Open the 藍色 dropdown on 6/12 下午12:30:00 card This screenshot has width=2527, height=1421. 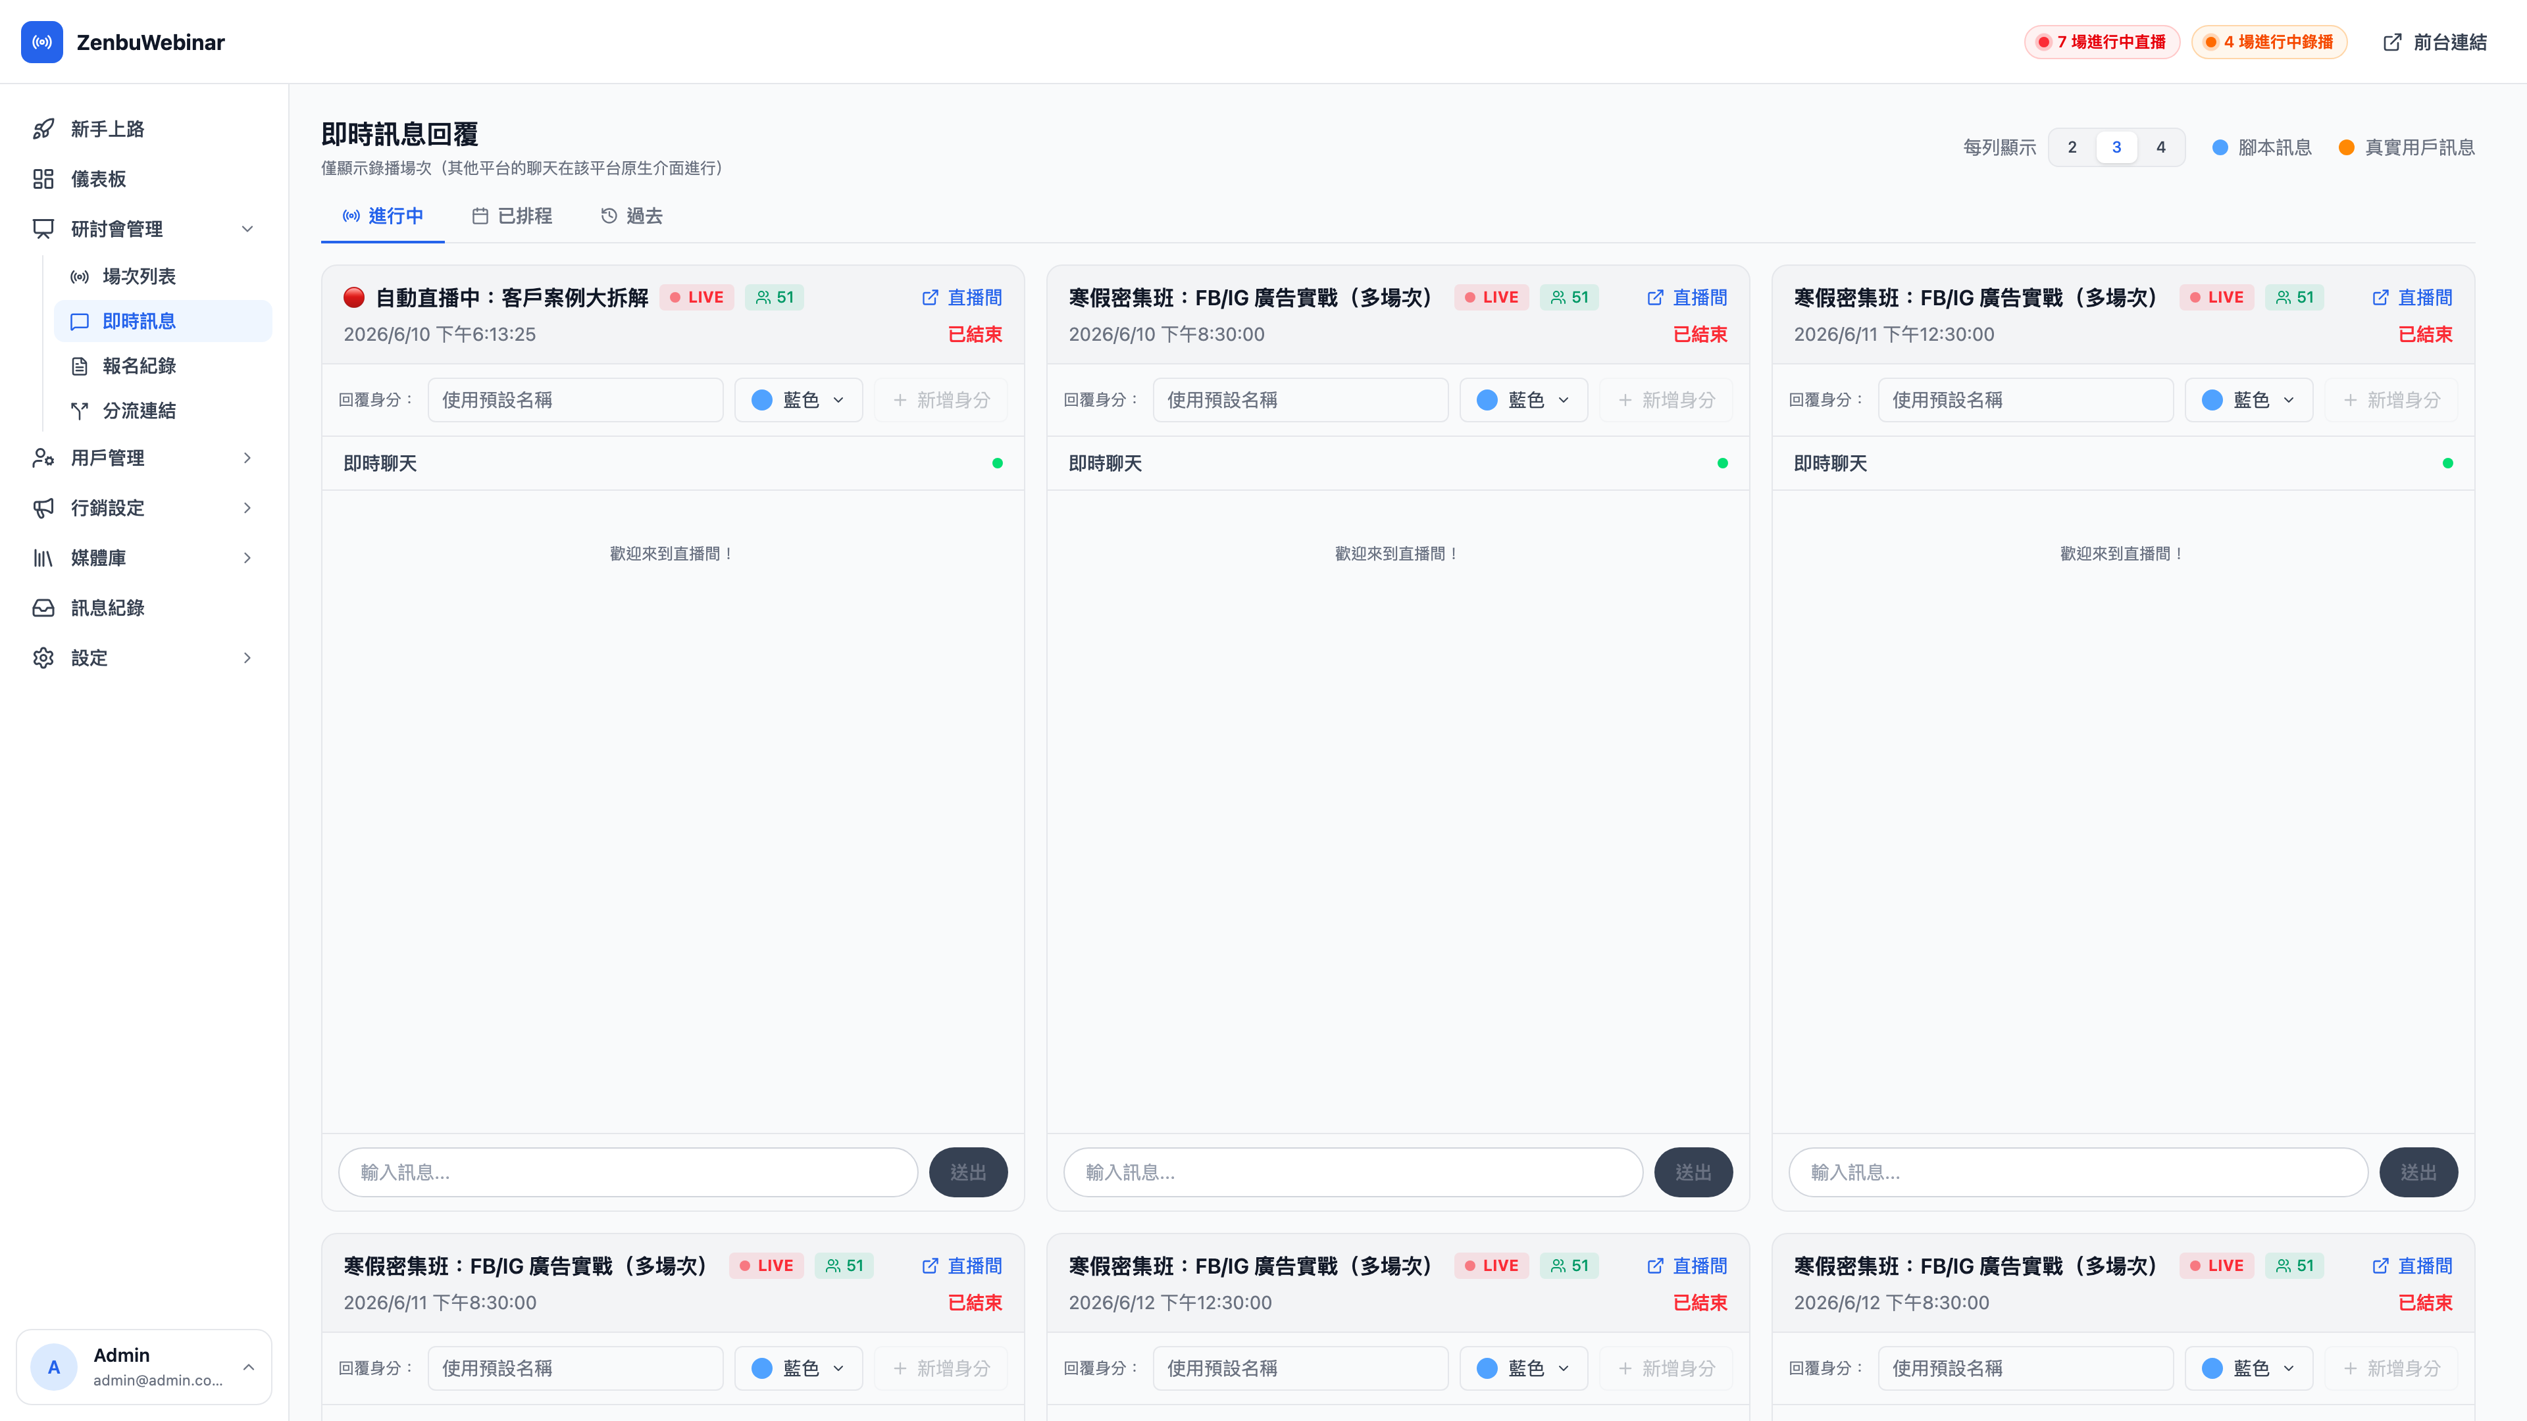tap(1523, 1368)
